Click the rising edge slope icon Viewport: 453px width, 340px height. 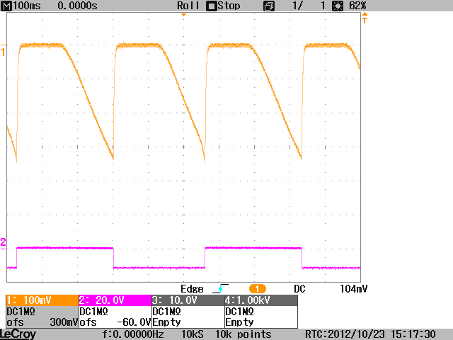pos(220,288)
